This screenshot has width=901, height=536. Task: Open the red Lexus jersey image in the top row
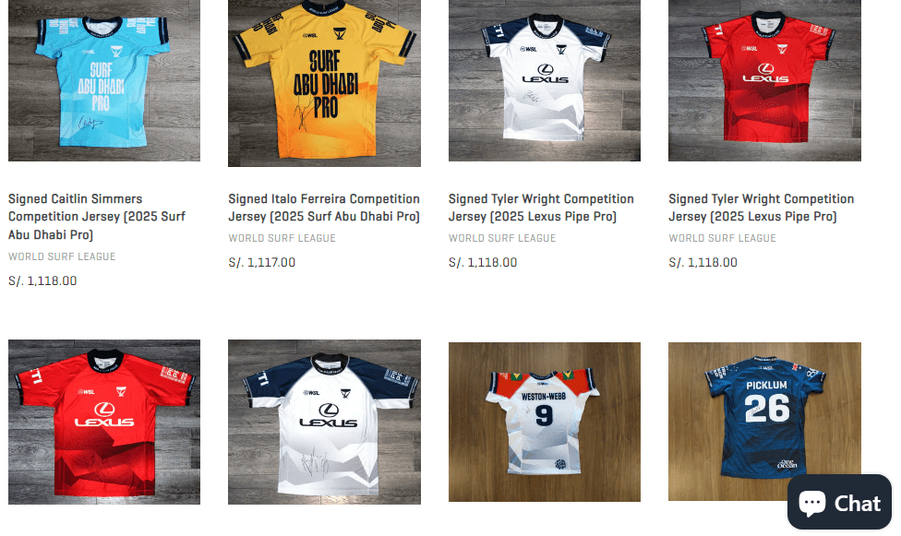click(x=764, y=80)
